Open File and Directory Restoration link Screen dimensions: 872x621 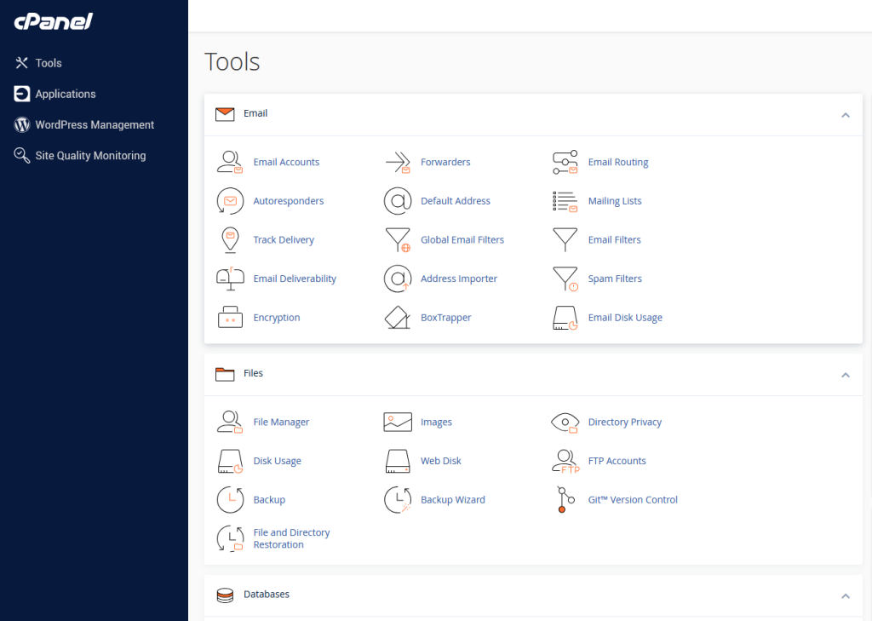[x=291, y=538]
